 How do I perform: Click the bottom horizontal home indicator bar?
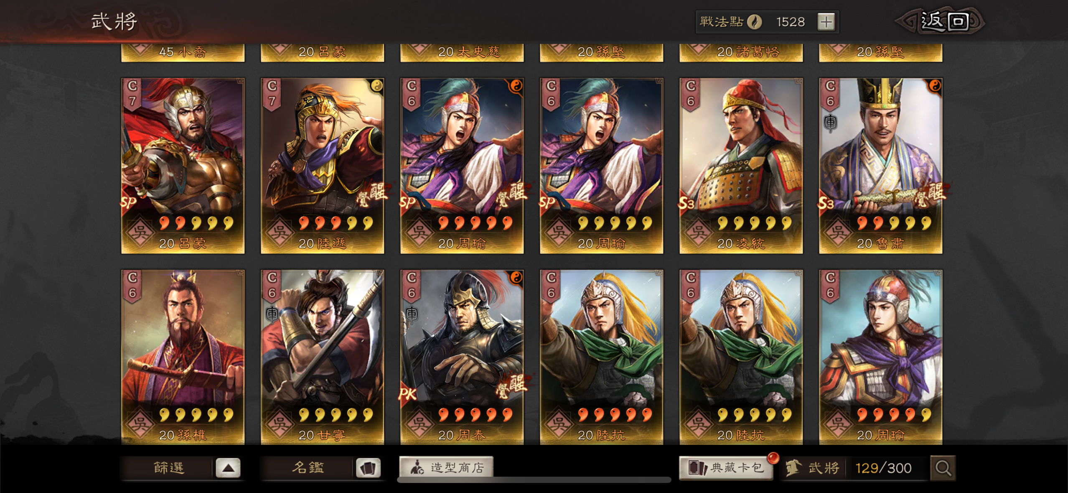[534, 480]
